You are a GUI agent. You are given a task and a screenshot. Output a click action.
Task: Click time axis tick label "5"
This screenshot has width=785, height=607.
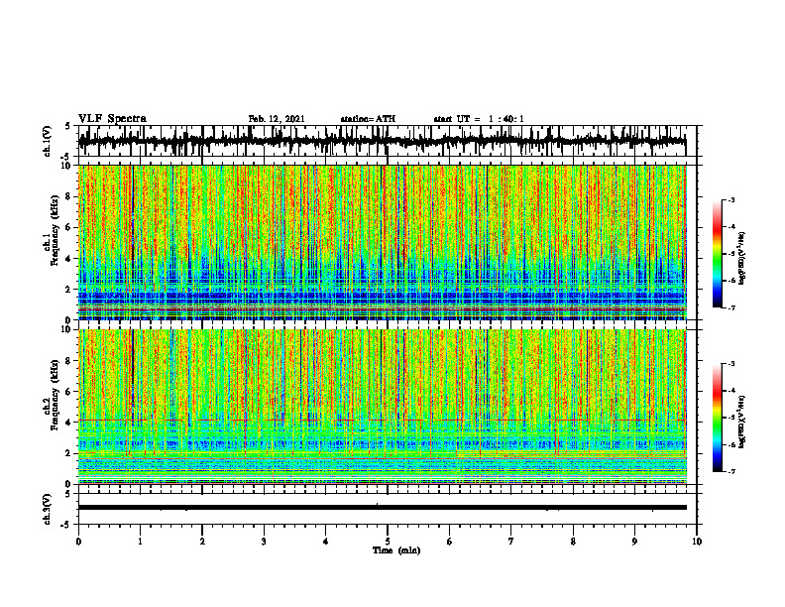(x=388, y=542)
